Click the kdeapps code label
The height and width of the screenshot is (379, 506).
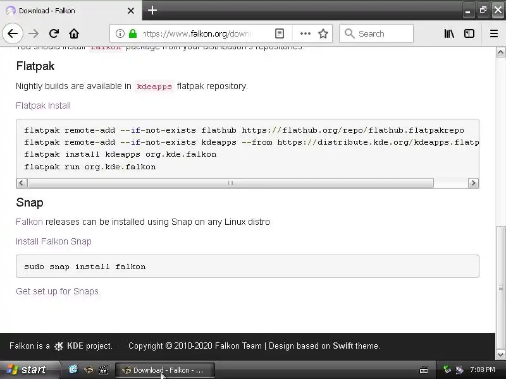point(154,87)
